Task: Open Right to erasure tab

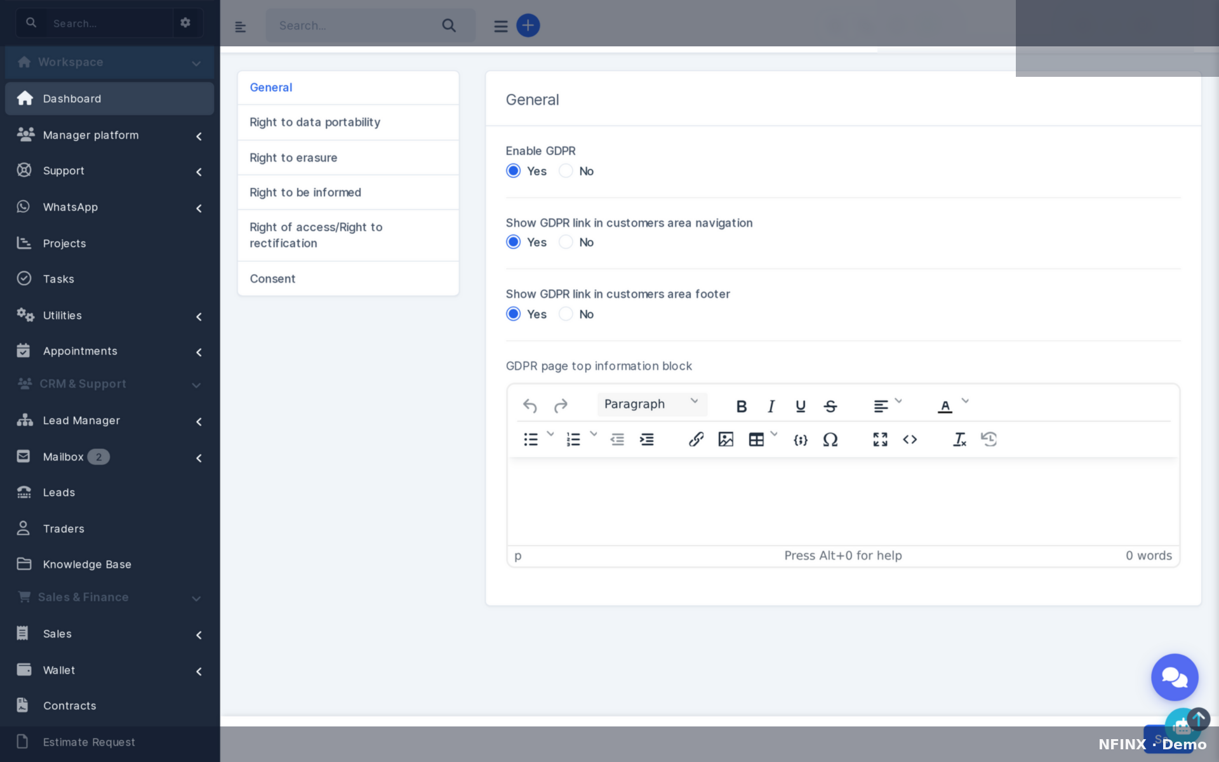Action: click(x=348, y=157)
